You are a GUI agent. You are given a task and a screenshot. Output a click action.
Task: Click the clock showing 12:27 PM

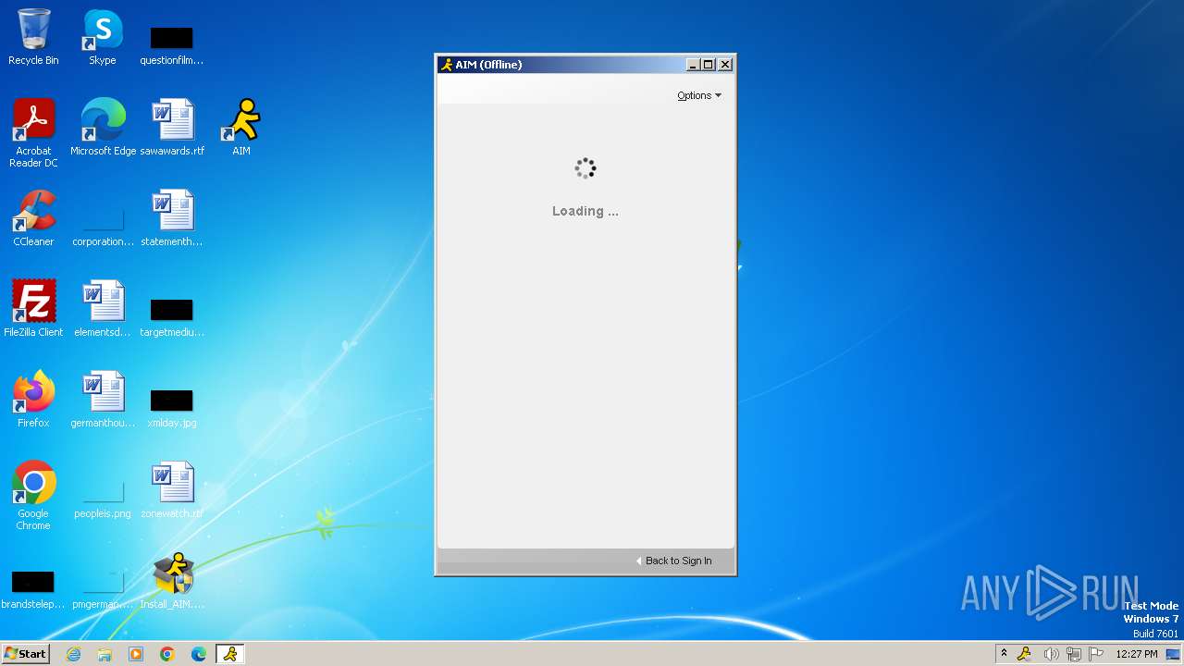click(x=1137, y=654)
